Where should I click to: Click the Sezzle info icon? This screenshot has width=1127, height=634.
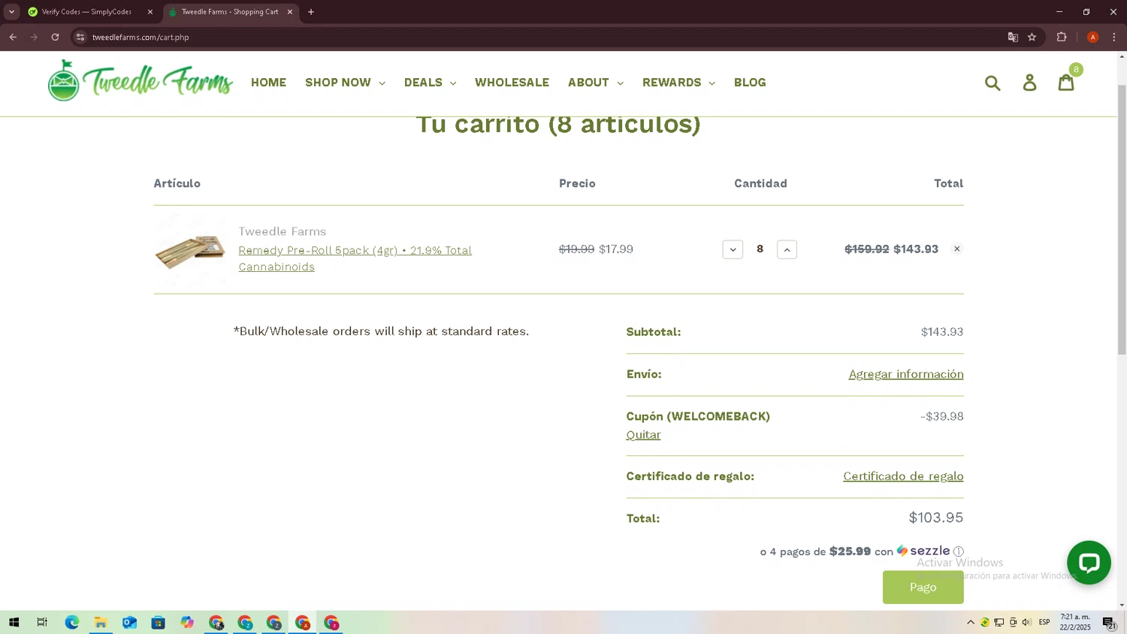959,551
